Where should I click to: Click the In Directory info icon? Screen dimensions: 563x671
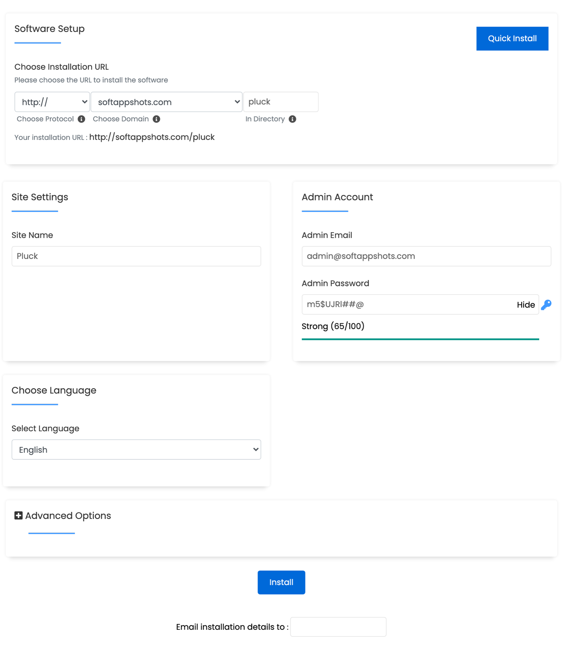pyautogui.click(x=292, y=119)
